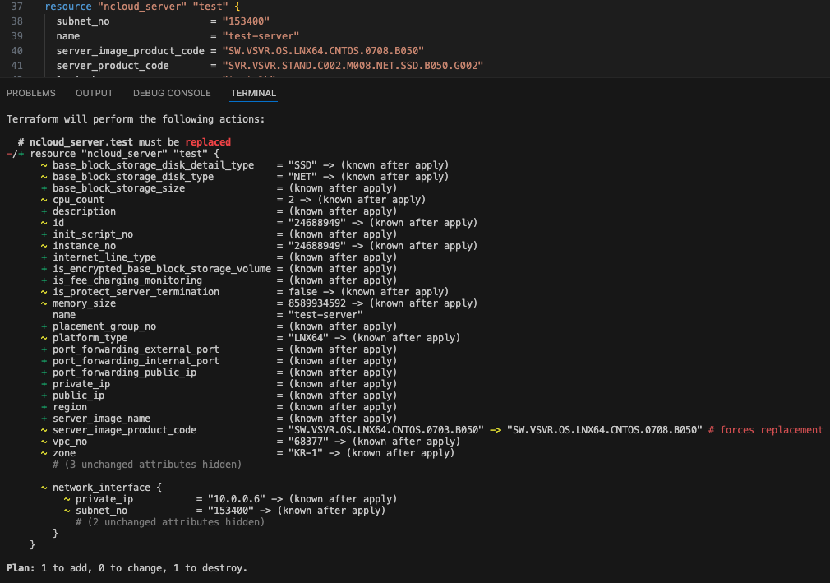The image size is (830, 583).
Task: Click the server_image_name attribute in terminal
Action: pos(101,419)
